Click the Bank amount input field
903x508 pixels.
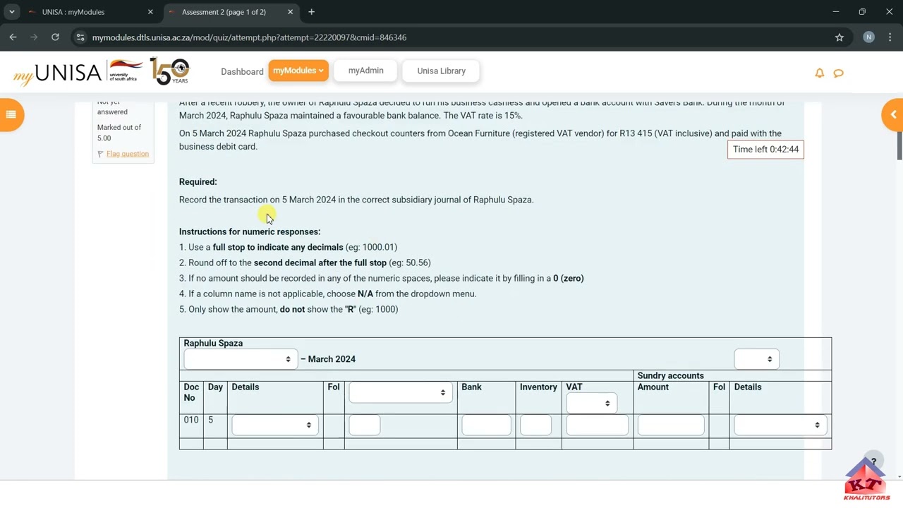(486, 425)
